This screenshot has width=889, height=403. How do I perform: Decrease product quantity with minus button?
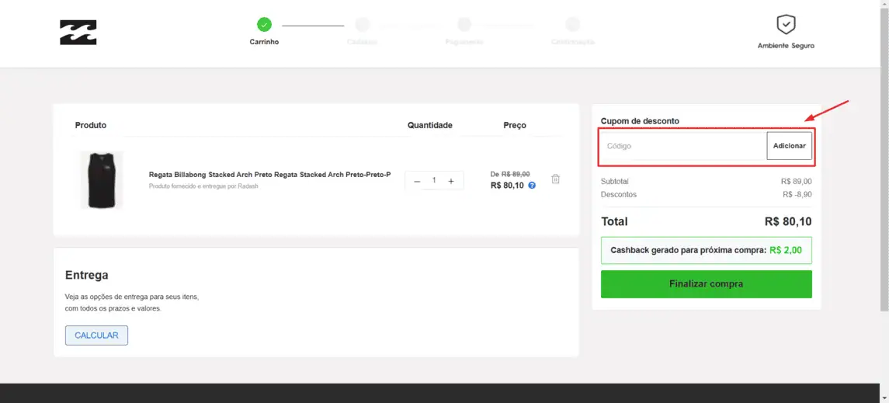(417, 181)
